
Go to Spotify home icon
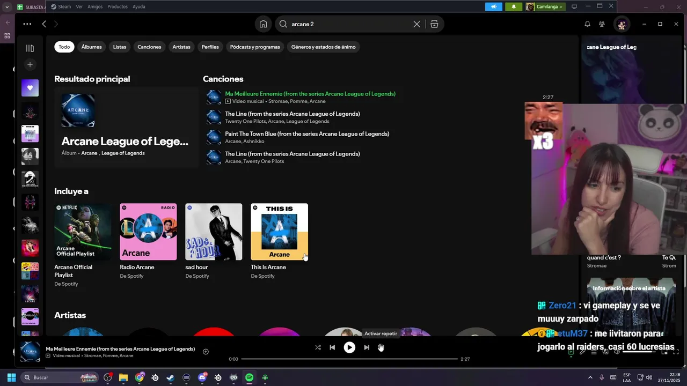[x=263, y=24]
